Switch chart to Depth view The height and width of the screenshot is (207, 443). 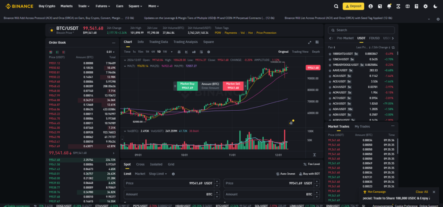316,52
